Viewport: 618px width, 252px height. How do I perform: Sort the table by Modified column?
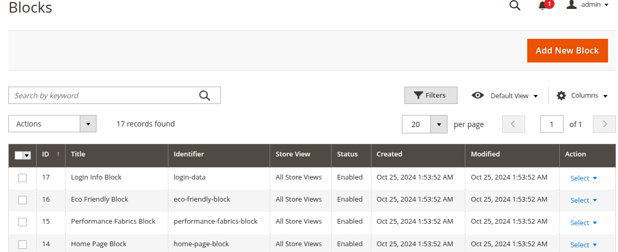(485, 154)
